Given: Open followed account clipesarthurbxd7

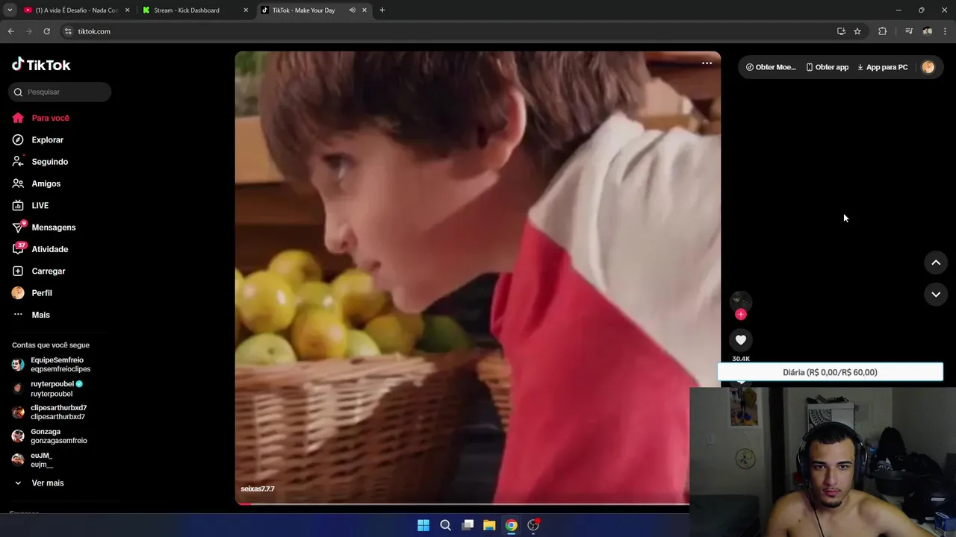Looking at the screenshot, I should [x=58, y=412].
